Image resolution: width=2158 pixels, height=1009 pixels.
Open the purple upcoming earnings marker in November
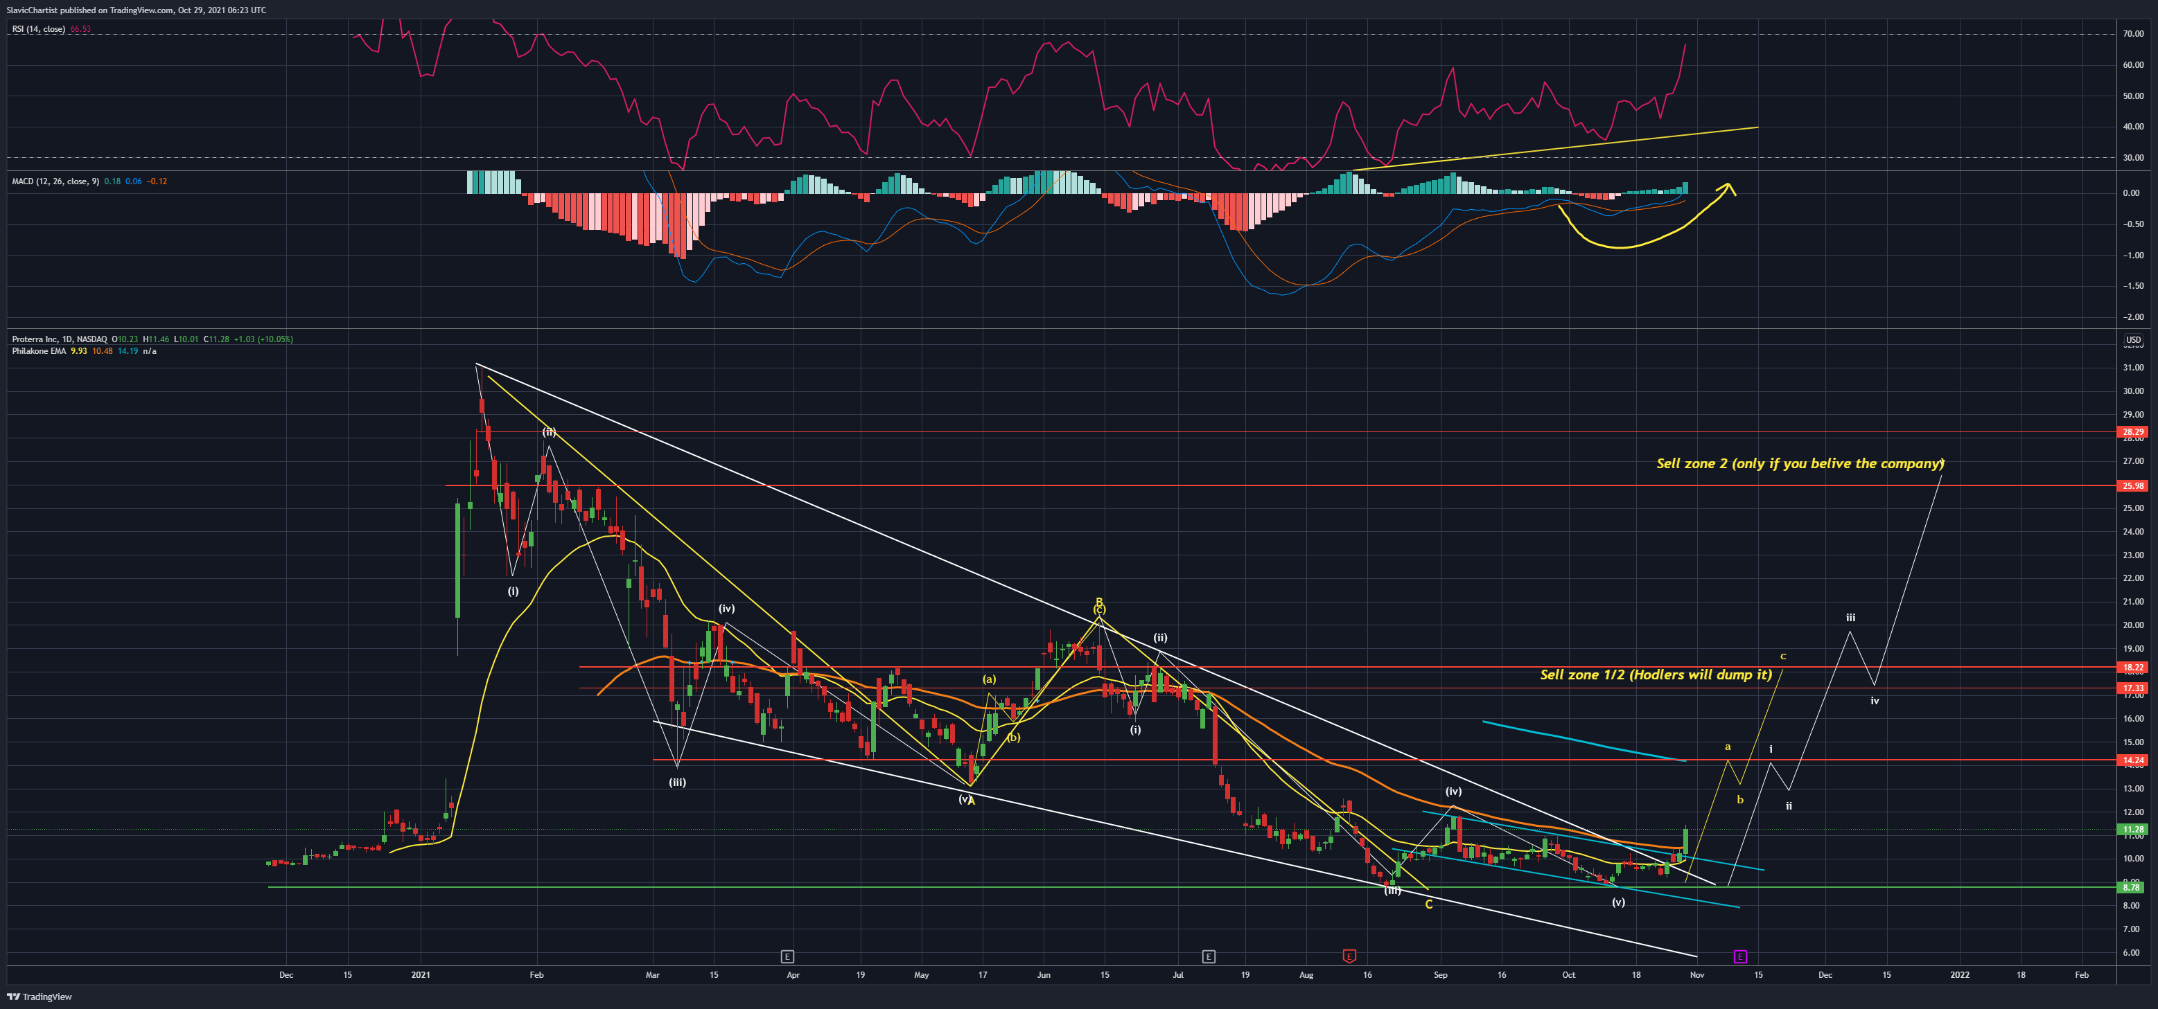(x=1740, y=956)
